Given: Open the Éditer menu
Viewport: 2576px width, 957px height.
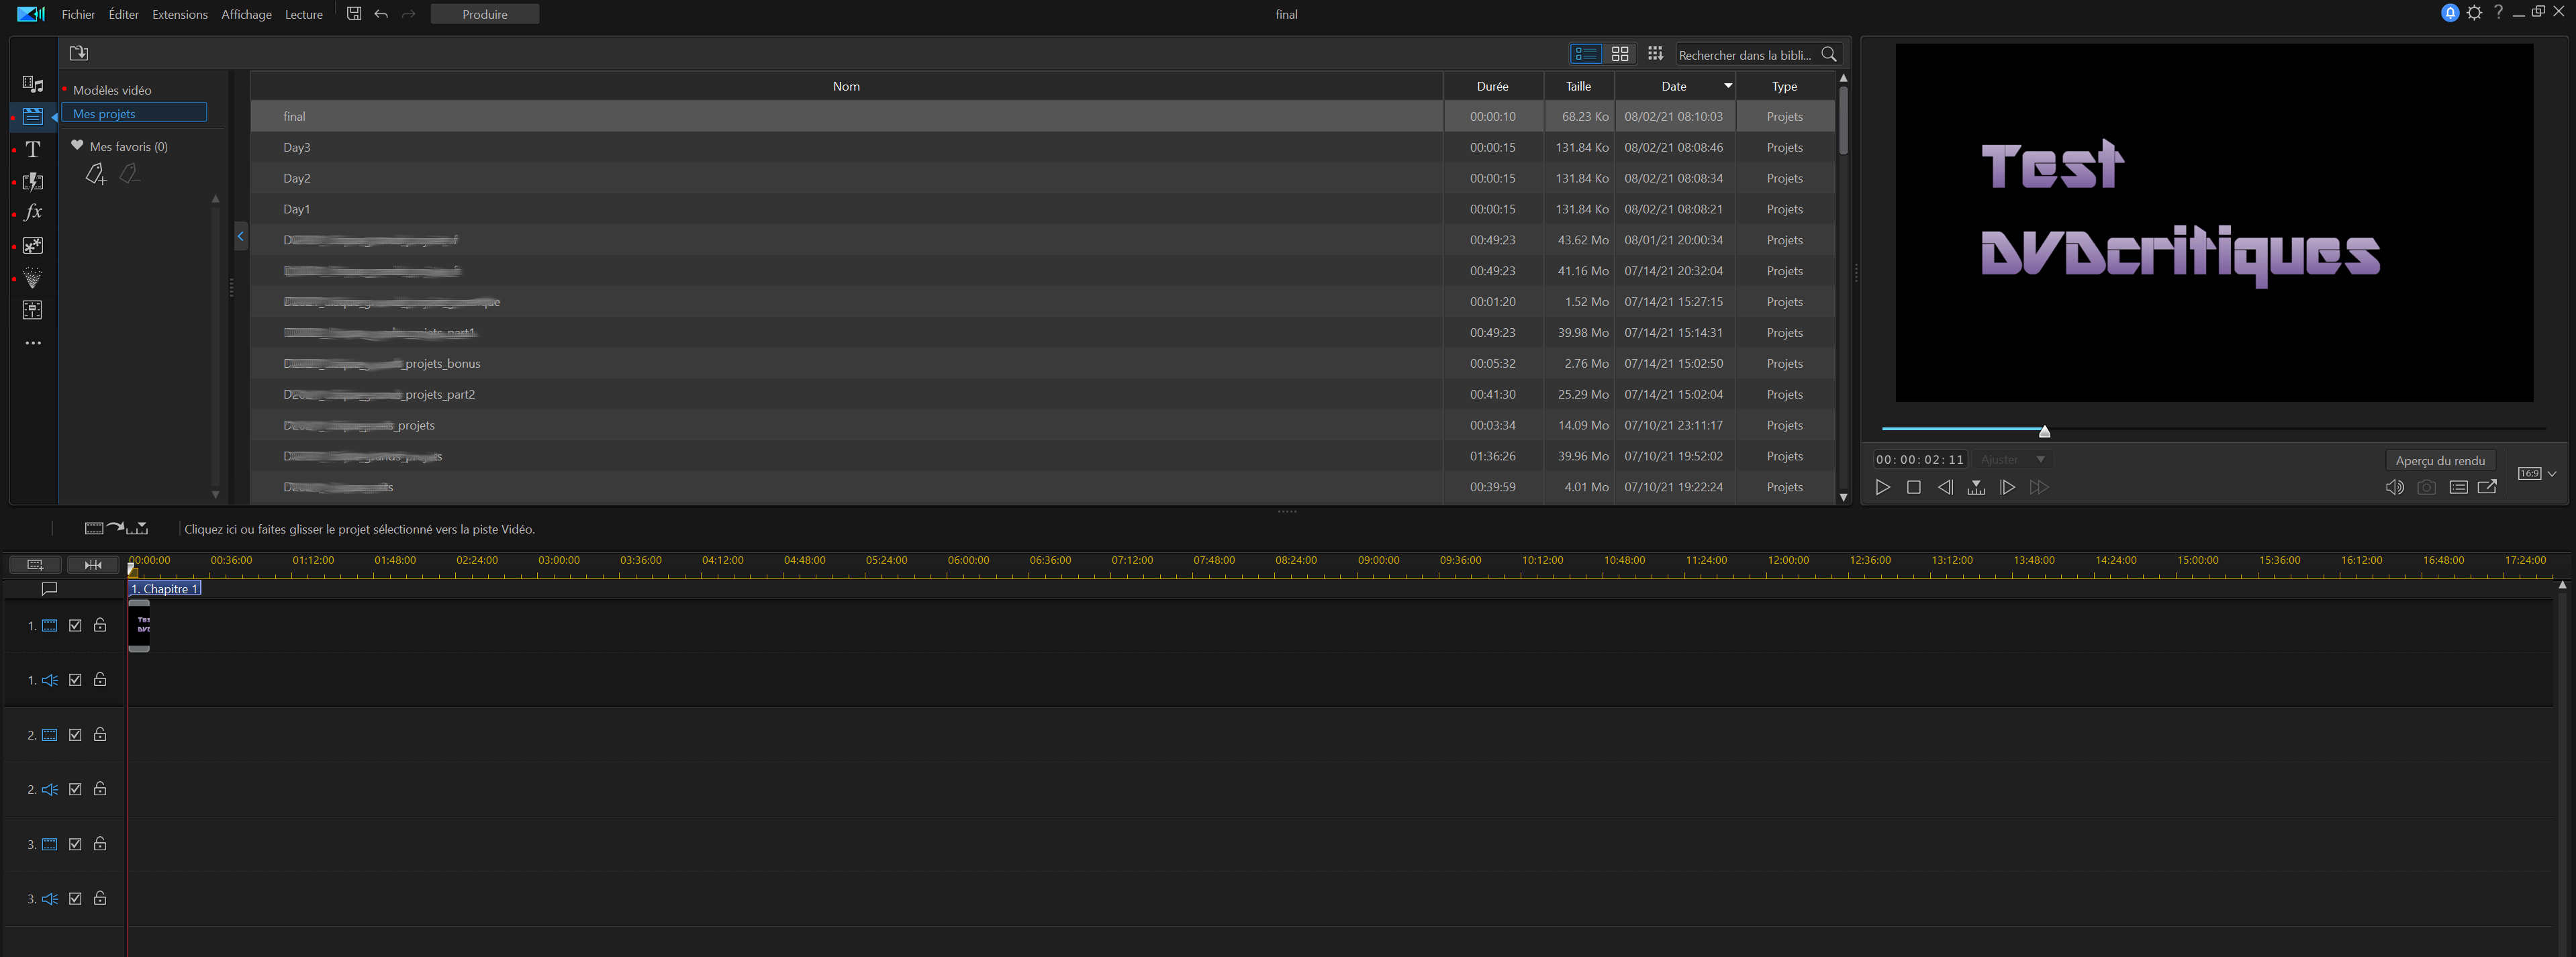Looking at the screenshot, I should click(124, 14).
